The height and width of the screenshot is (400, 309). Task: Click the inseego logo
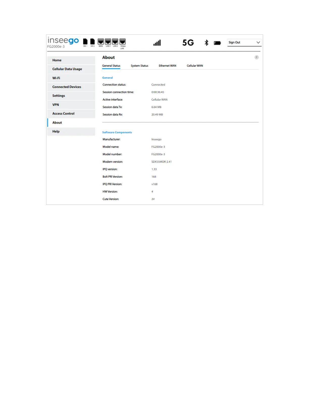pos(63,40)
